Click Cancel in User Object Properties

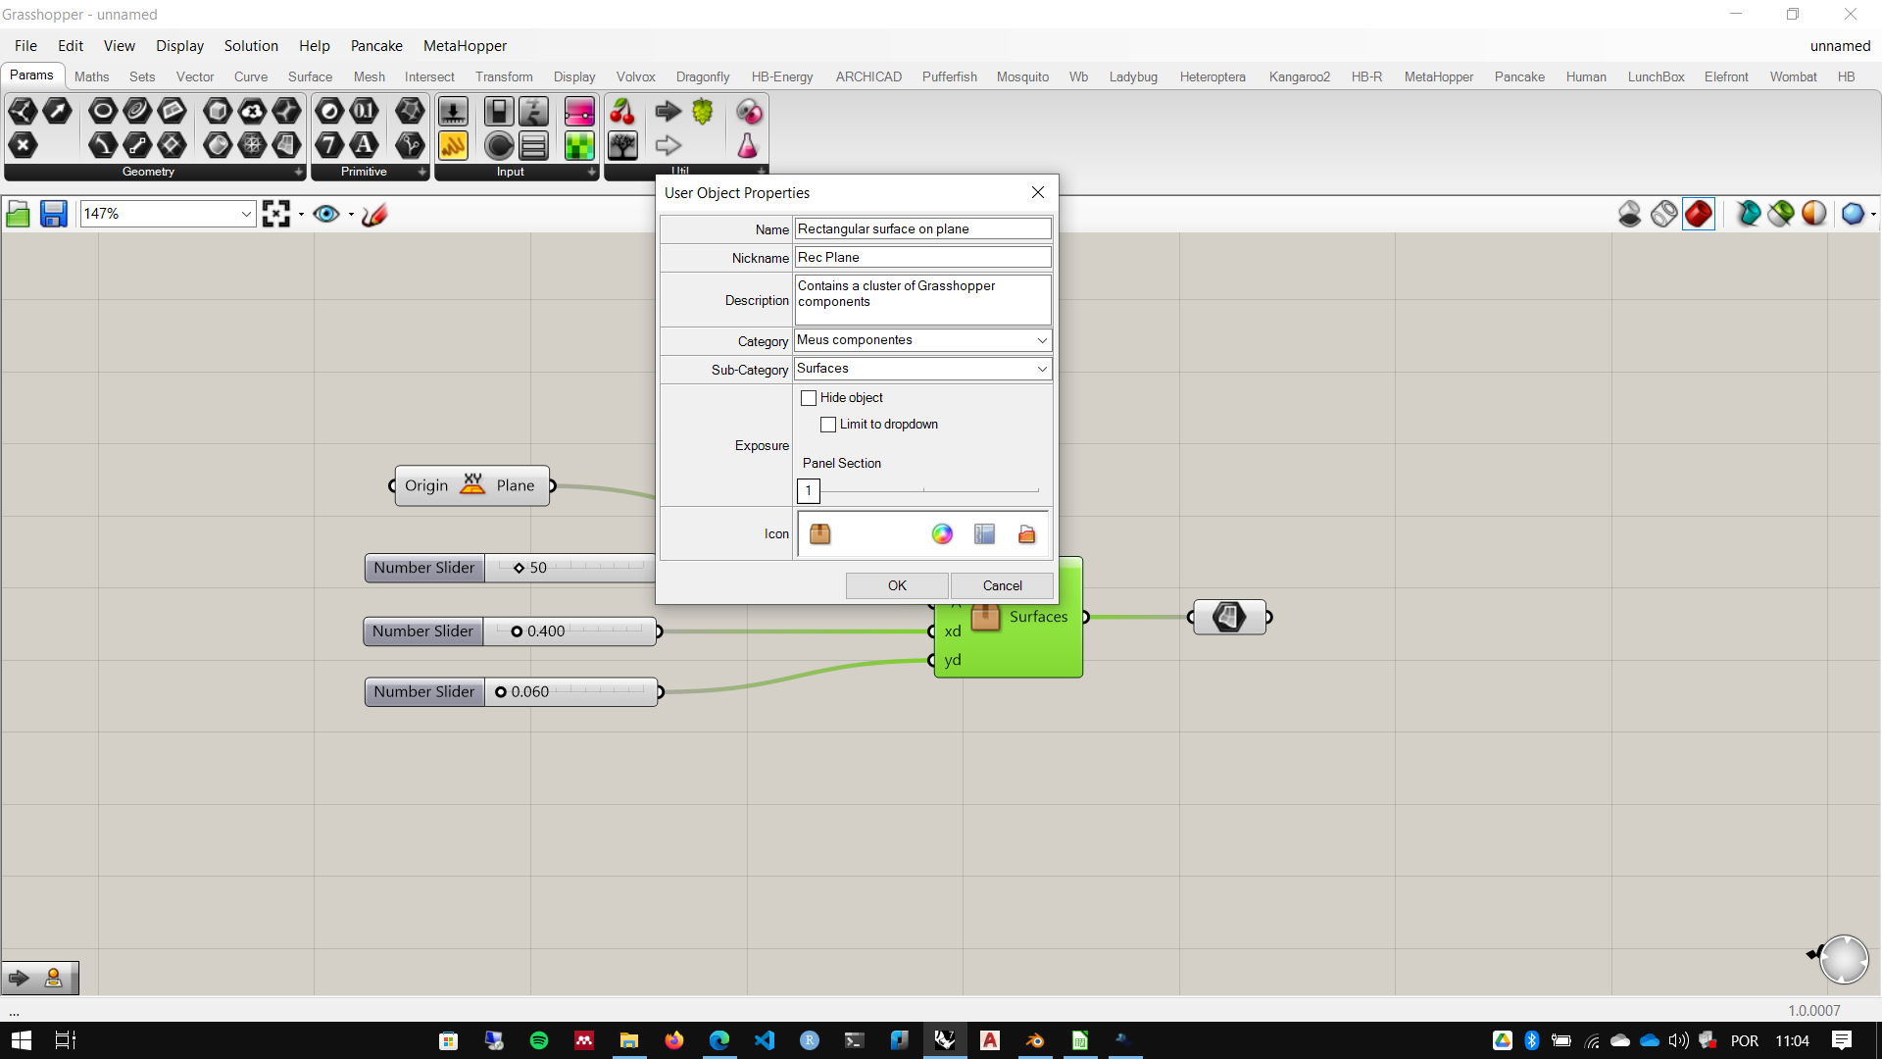(1002, 585)
